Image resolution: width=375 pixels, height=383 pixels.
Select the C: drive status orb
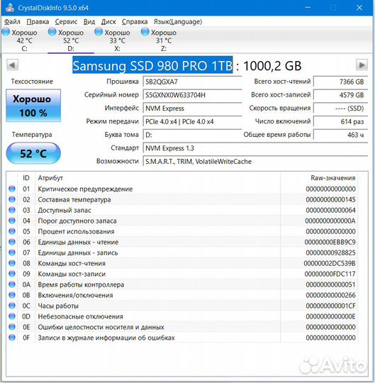[x=6, y=32]
